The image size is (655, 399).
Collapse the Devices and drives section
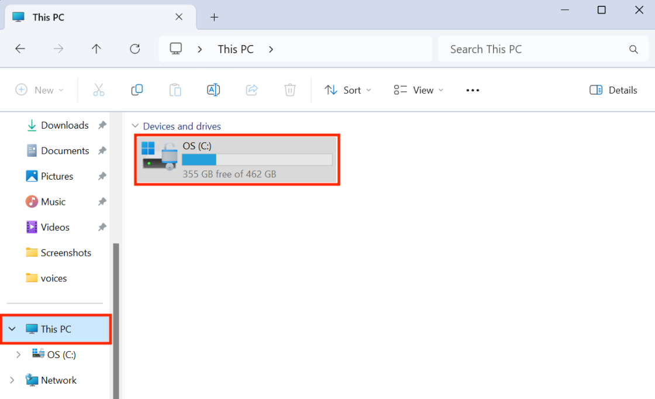136,126
